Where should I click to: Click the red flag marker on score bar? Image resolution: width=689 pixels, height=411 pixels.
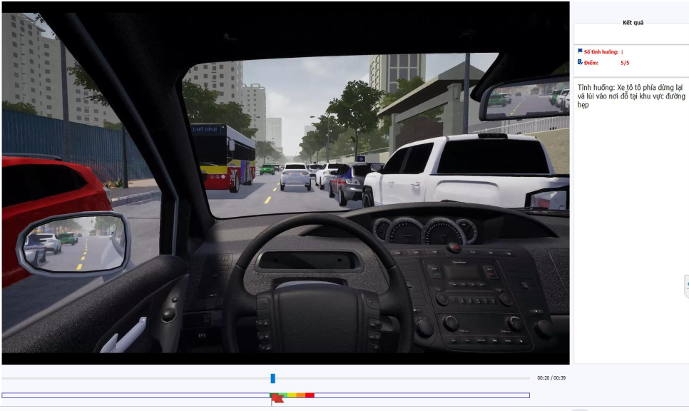277,399
